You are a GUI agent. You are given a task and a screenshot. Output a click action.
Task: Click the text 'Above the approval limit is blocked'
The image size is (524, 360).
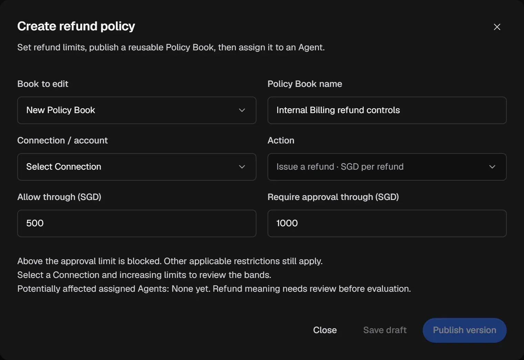pyautogui.click(x=89, y=261)
